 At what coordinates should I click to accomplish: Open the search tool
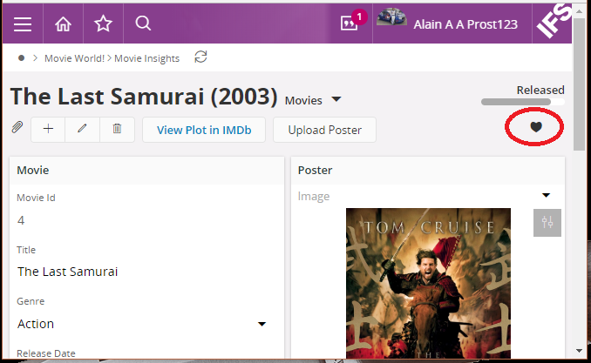point(144,24)
